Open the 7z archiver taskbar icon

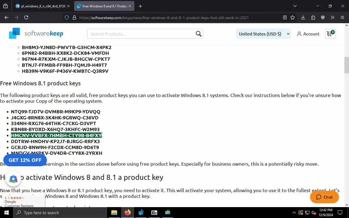pyautogui.click(x=154, y=213)
